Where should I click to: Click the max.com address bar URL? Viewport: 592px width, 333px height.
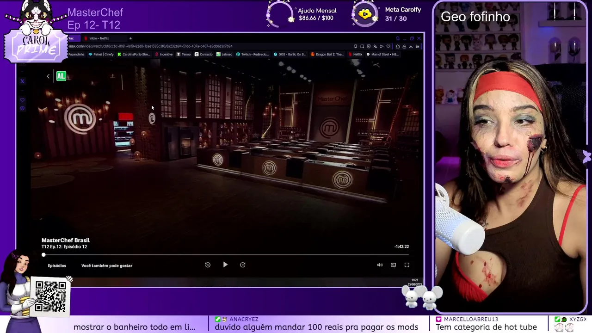coord(150,46)
